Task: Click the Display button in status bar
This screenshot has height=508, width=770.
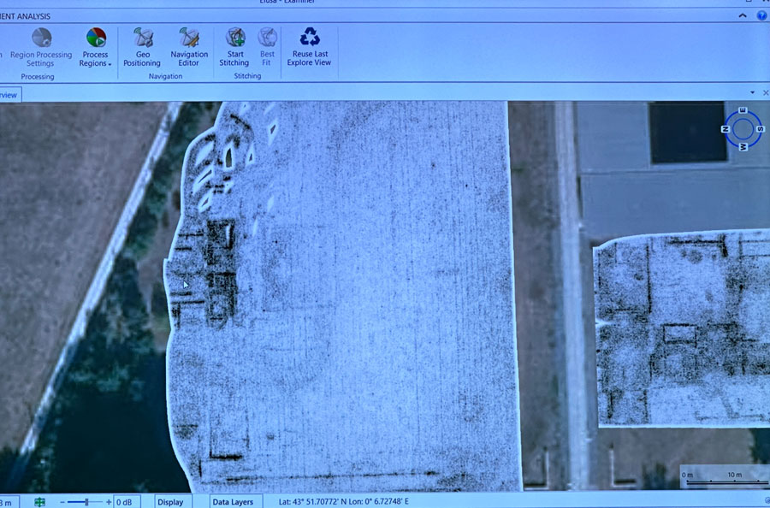Action: coord(170,502)
